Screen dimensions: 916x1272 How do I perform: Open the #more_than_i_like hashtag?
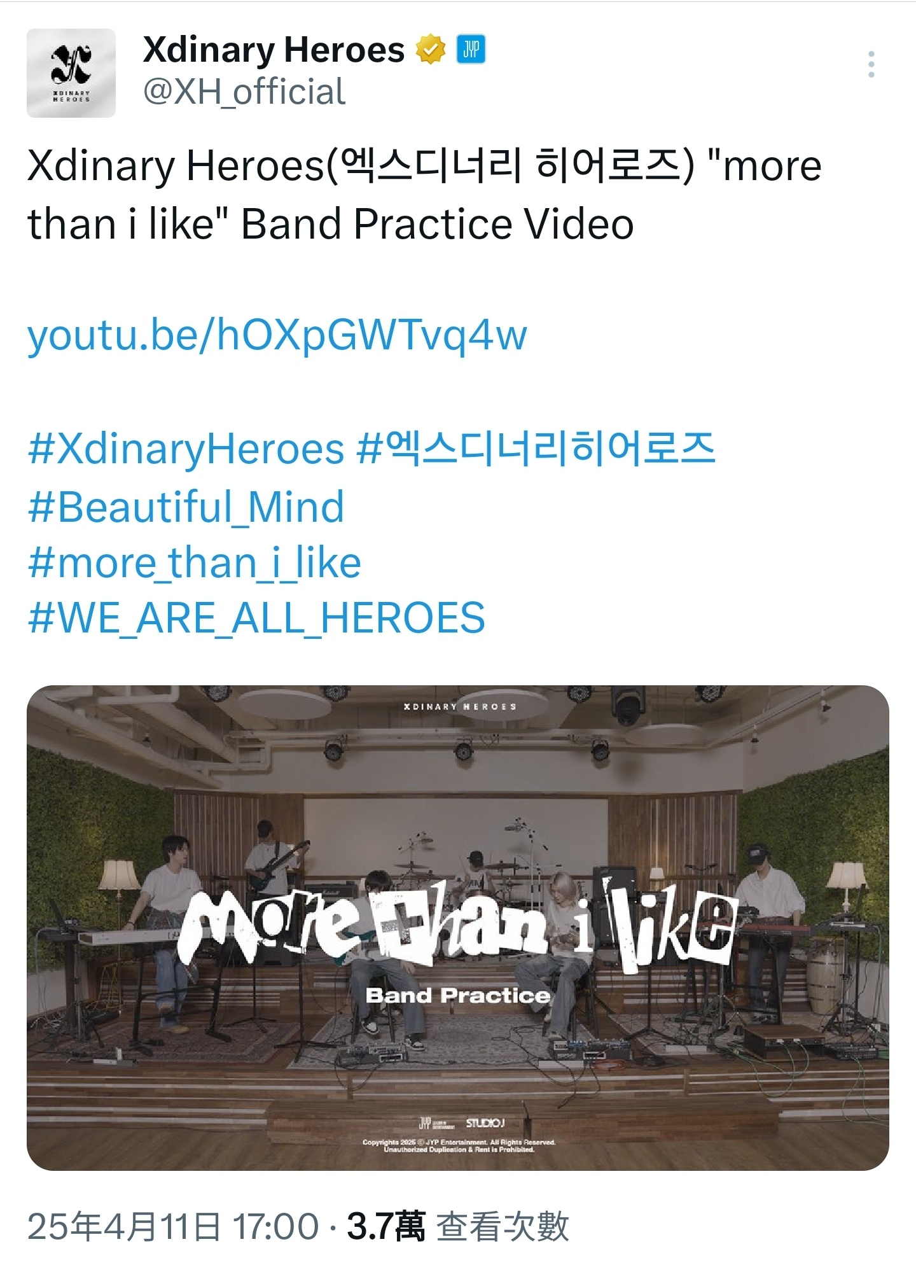pyautogui.click(x=194, y=564)
